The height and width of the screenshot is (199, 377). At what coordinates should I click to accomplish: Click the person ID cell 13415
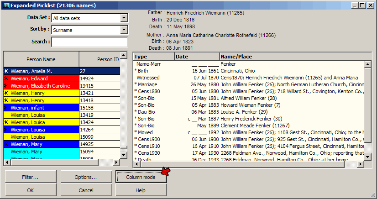pos(99,86)
